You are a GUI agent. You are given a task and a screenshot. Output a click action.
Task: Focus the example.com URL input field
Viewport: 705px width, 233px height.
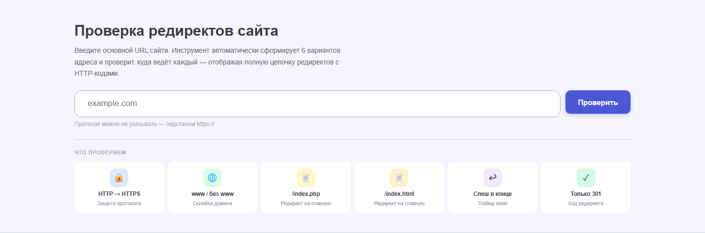click(x=317, y=104)
